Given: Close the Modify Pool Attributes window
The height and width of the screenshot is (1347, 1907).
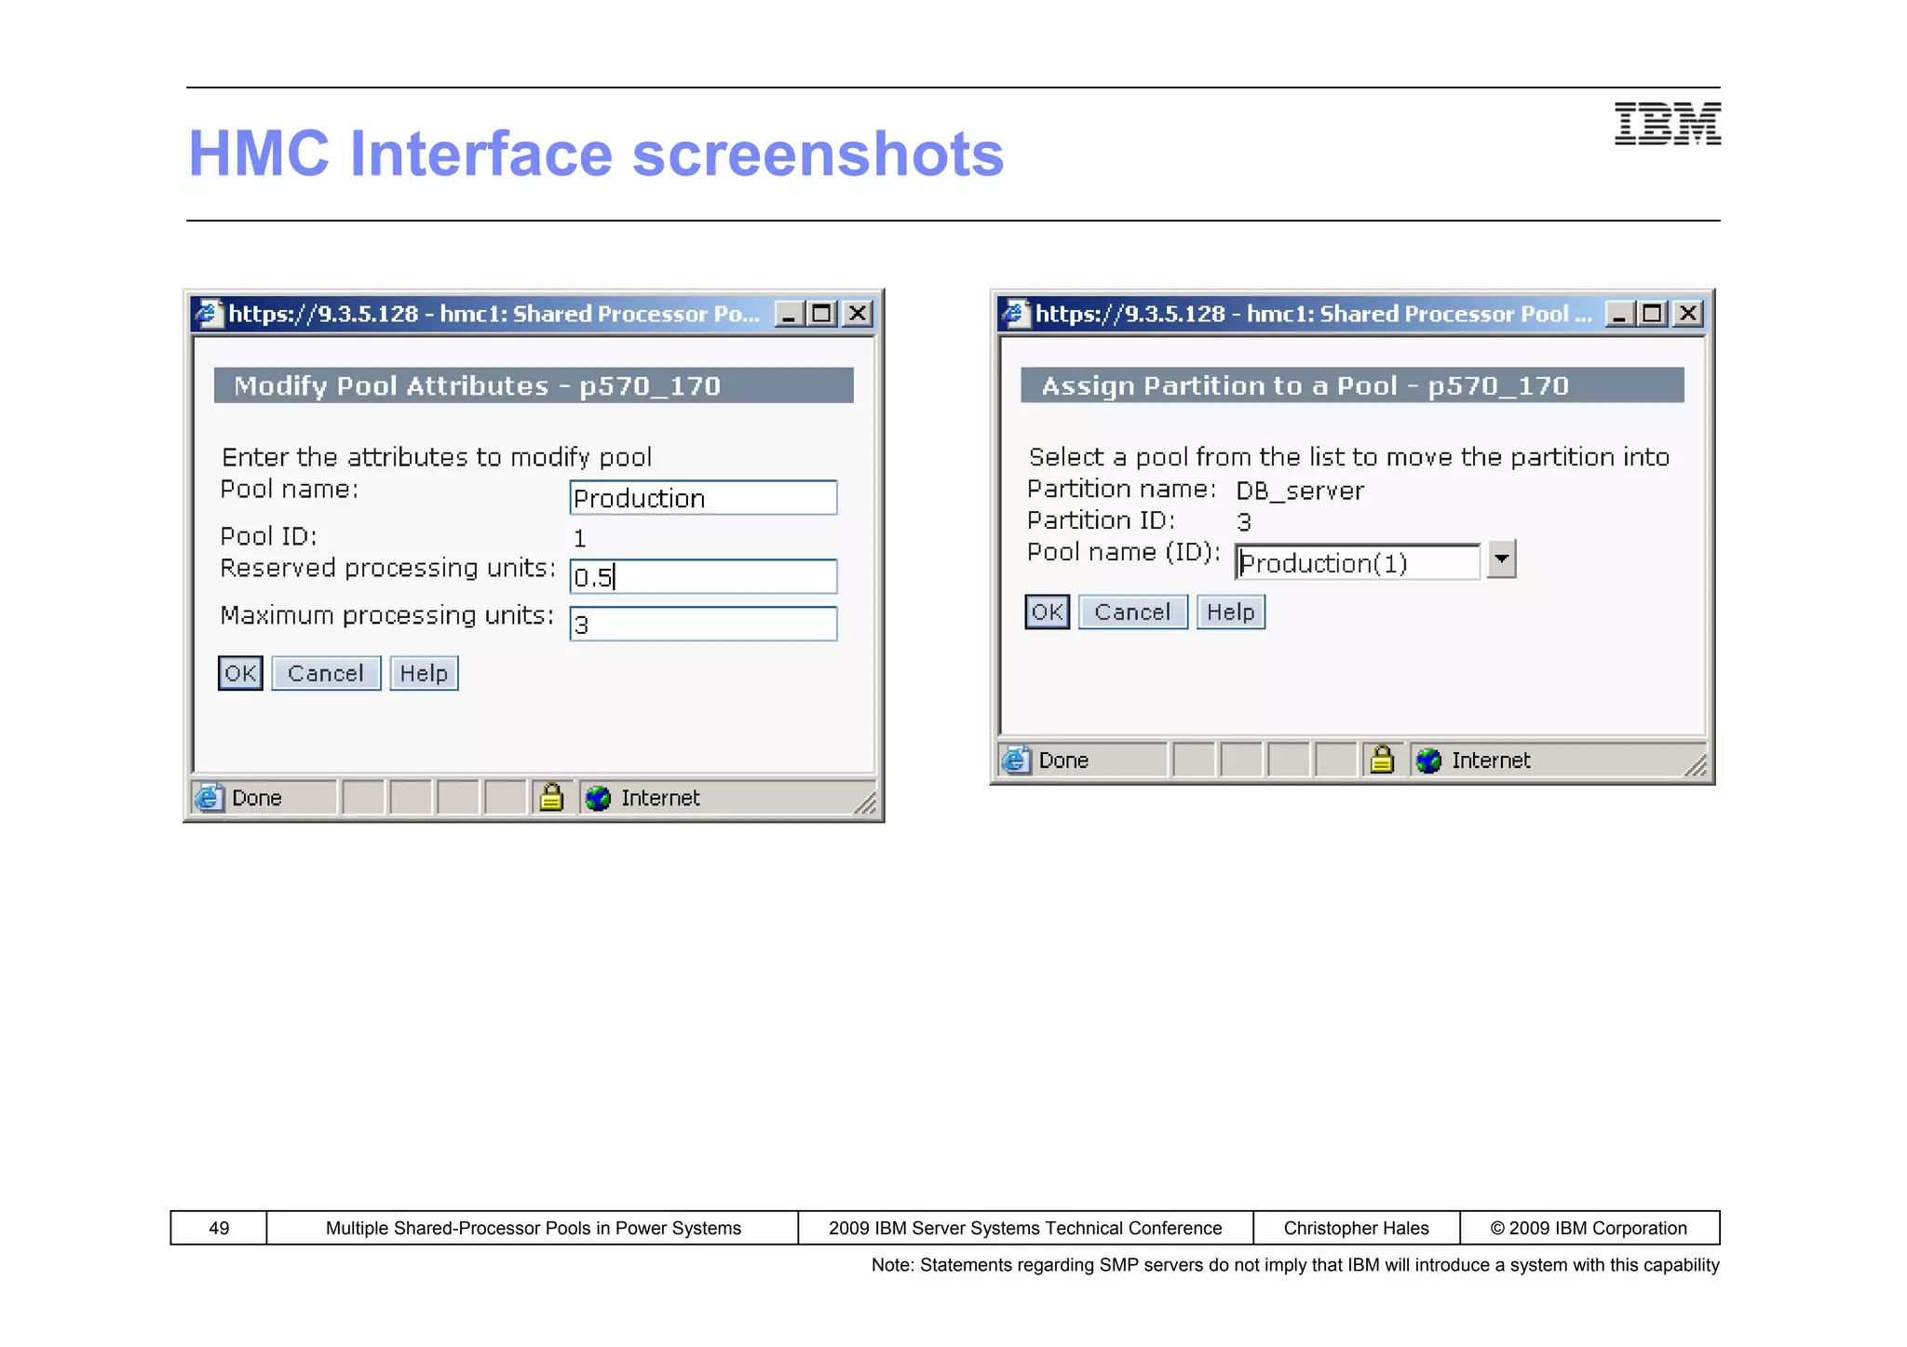Looking at the screenshot, I should click(x=857, y=314).
